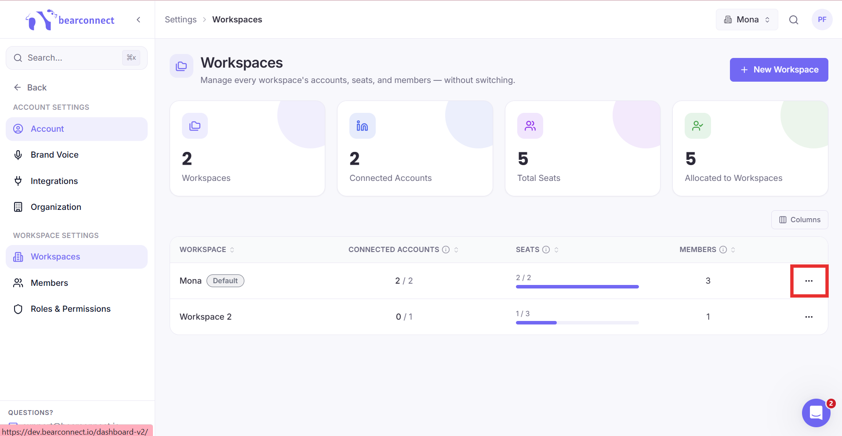This screenshot has width=842, height=436.
Task: Click the Workspace 2 seats progress bar
Action: (x=577, y=323)
